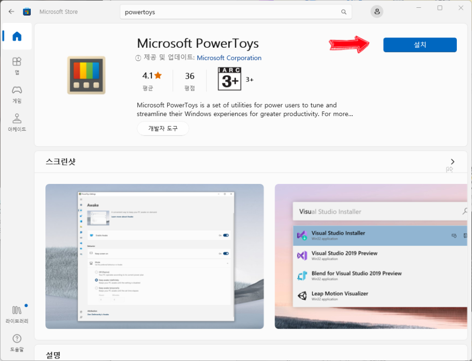Select the Home icon in sidebar
Image resolution: width=472 pixels, height=361 pixels.
pos(17,37)
